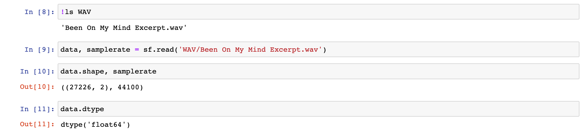This screenshot has width=588, height=134.
Task: Click the Out[11] output prompt
Action: tap(37, 124)
